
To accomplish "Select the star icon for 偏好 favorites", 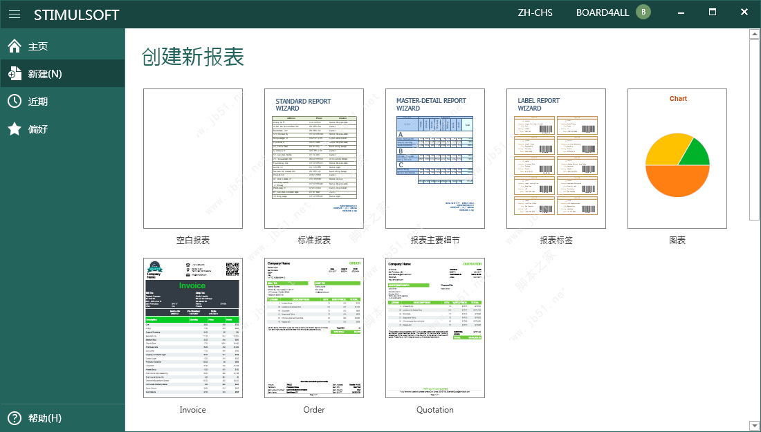I will click(x=14, y=128).
